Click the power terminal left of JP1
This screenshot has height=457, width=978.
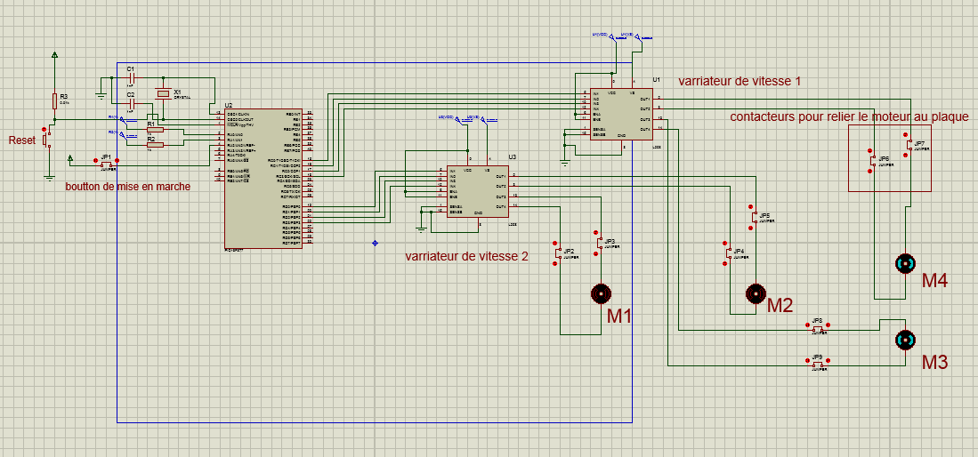coord(70,158)
